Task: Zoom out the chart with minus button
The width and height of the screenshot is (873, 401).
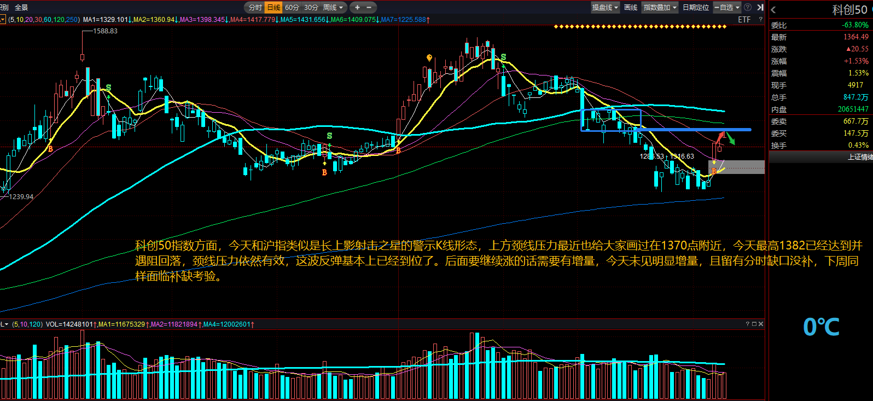Action: pos(369,8)
